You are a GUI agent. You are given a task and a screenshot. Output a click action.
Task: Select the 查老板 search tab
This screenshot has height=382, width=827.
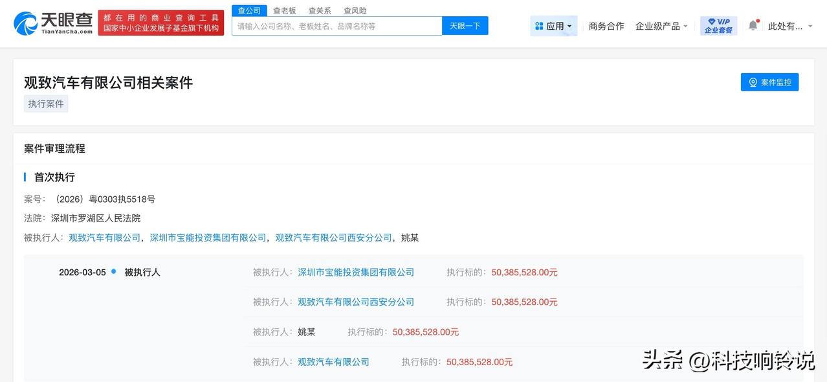click(x=284, y=10)
